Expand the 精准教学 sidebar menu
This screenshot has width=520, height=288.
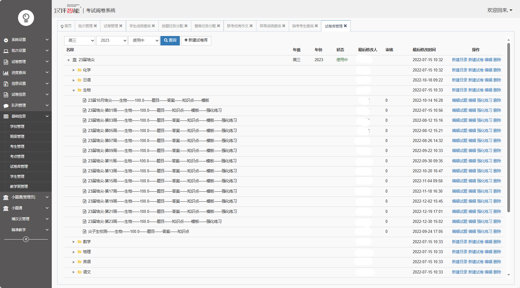coord(26,230)
